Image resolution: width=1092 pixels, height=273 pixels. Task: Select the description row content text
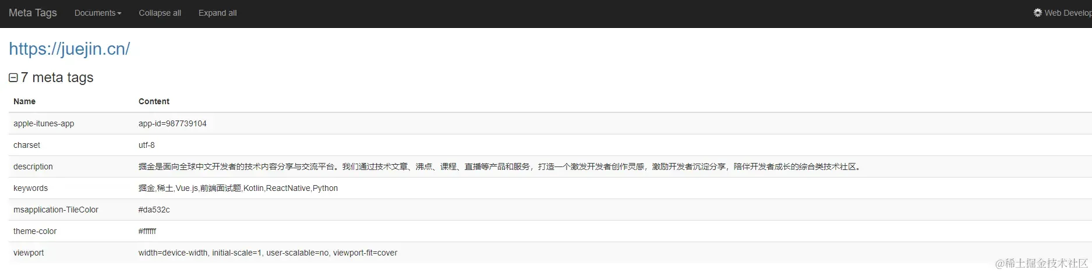(500, 166)
